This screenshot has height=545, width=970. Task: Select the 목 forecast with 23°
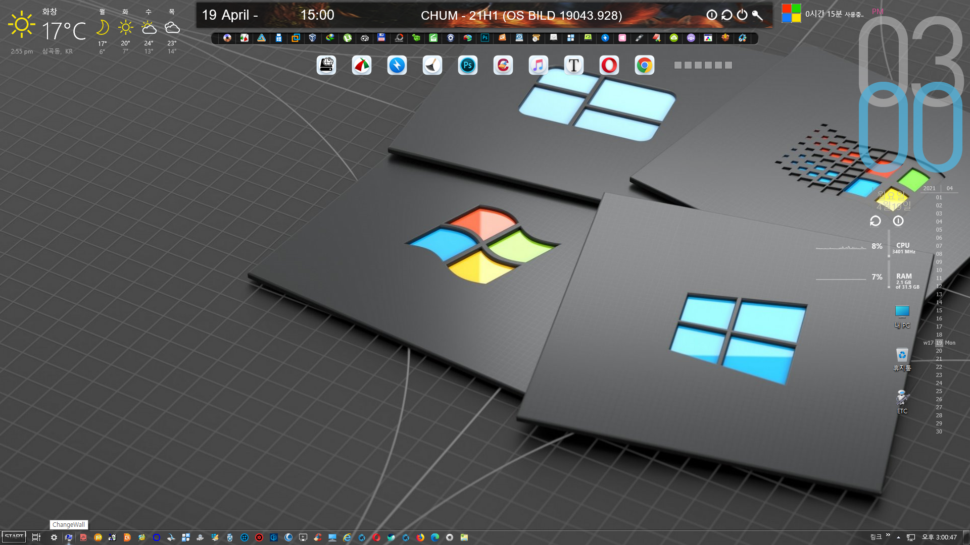(x=172, y=31)
